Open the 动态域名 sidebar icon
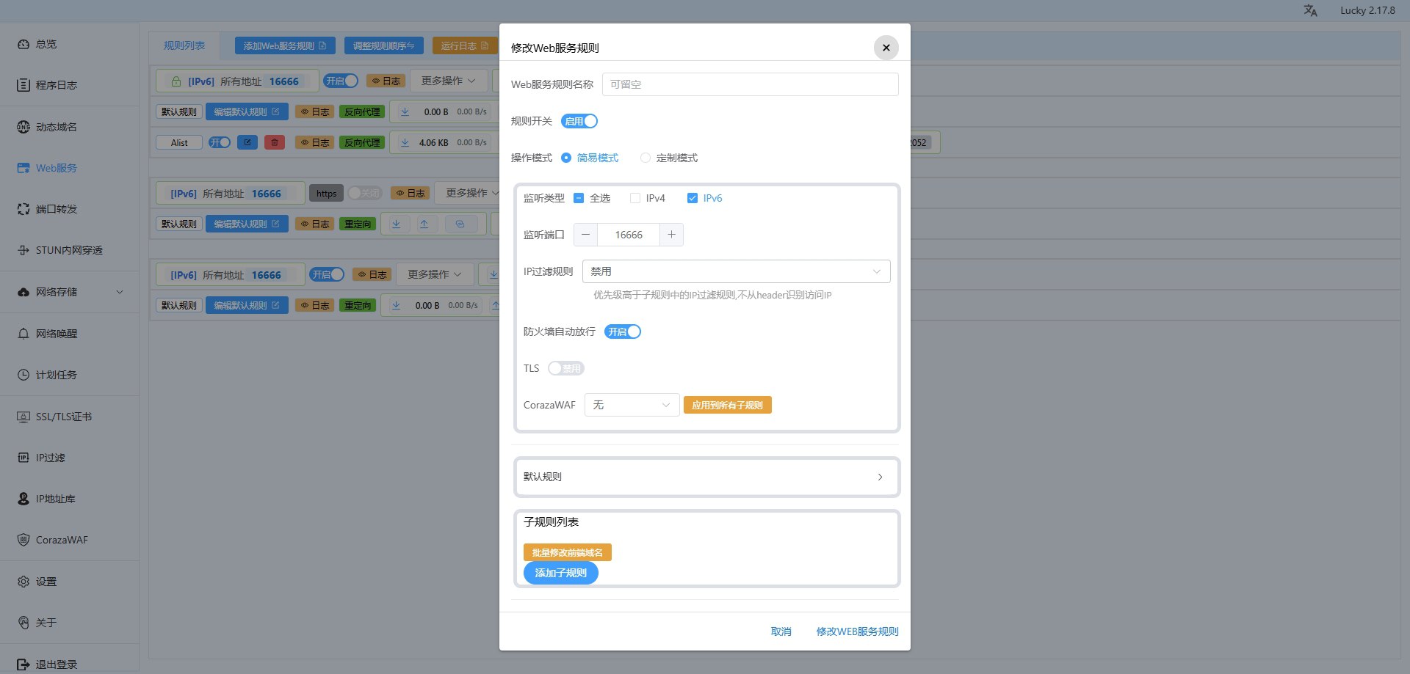1410x674 pixels. (23, 127)
